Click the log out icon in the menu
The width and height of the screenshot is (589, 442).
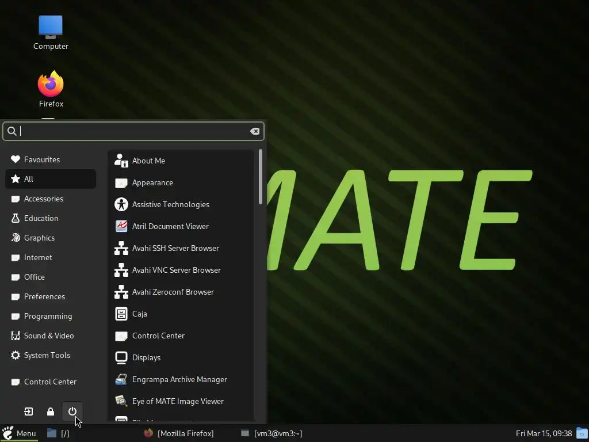tap(29, 411)
